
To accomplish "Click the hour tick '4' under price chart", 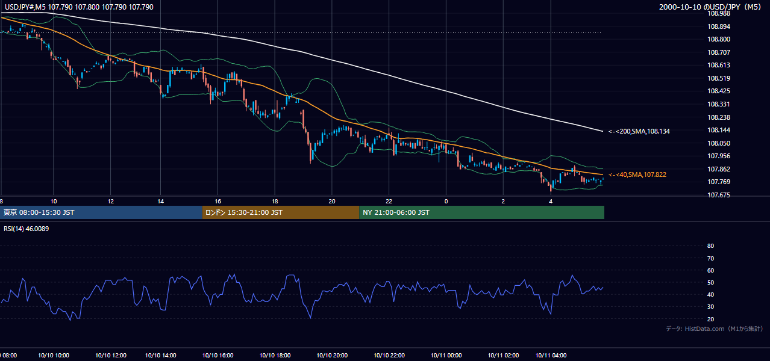I will coord(551,201).
